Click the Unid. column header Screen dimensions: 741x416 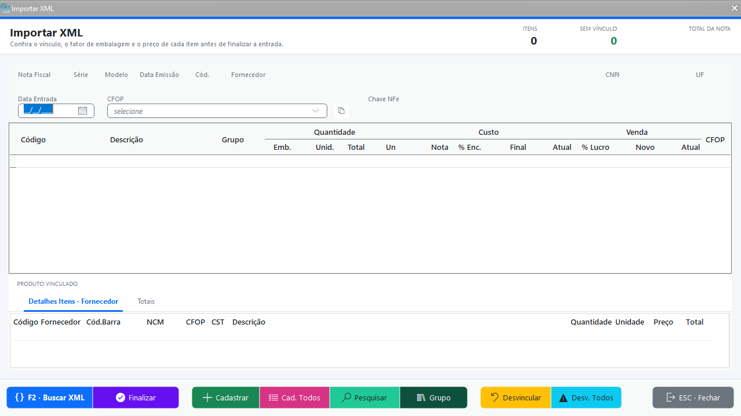pos(324,148)
